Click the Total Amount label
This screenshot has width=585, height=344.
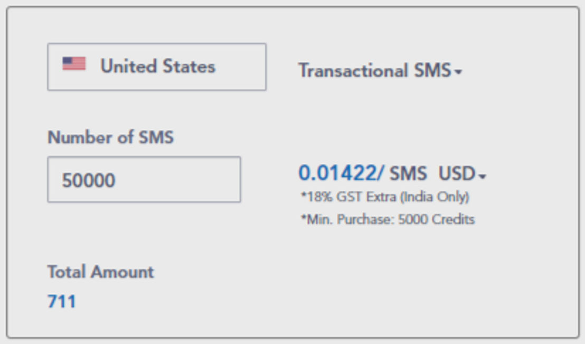coord(100,272)
